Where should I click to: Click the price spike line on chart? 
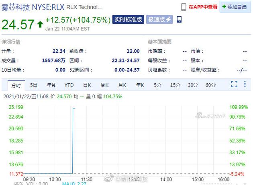coord(73,141)
